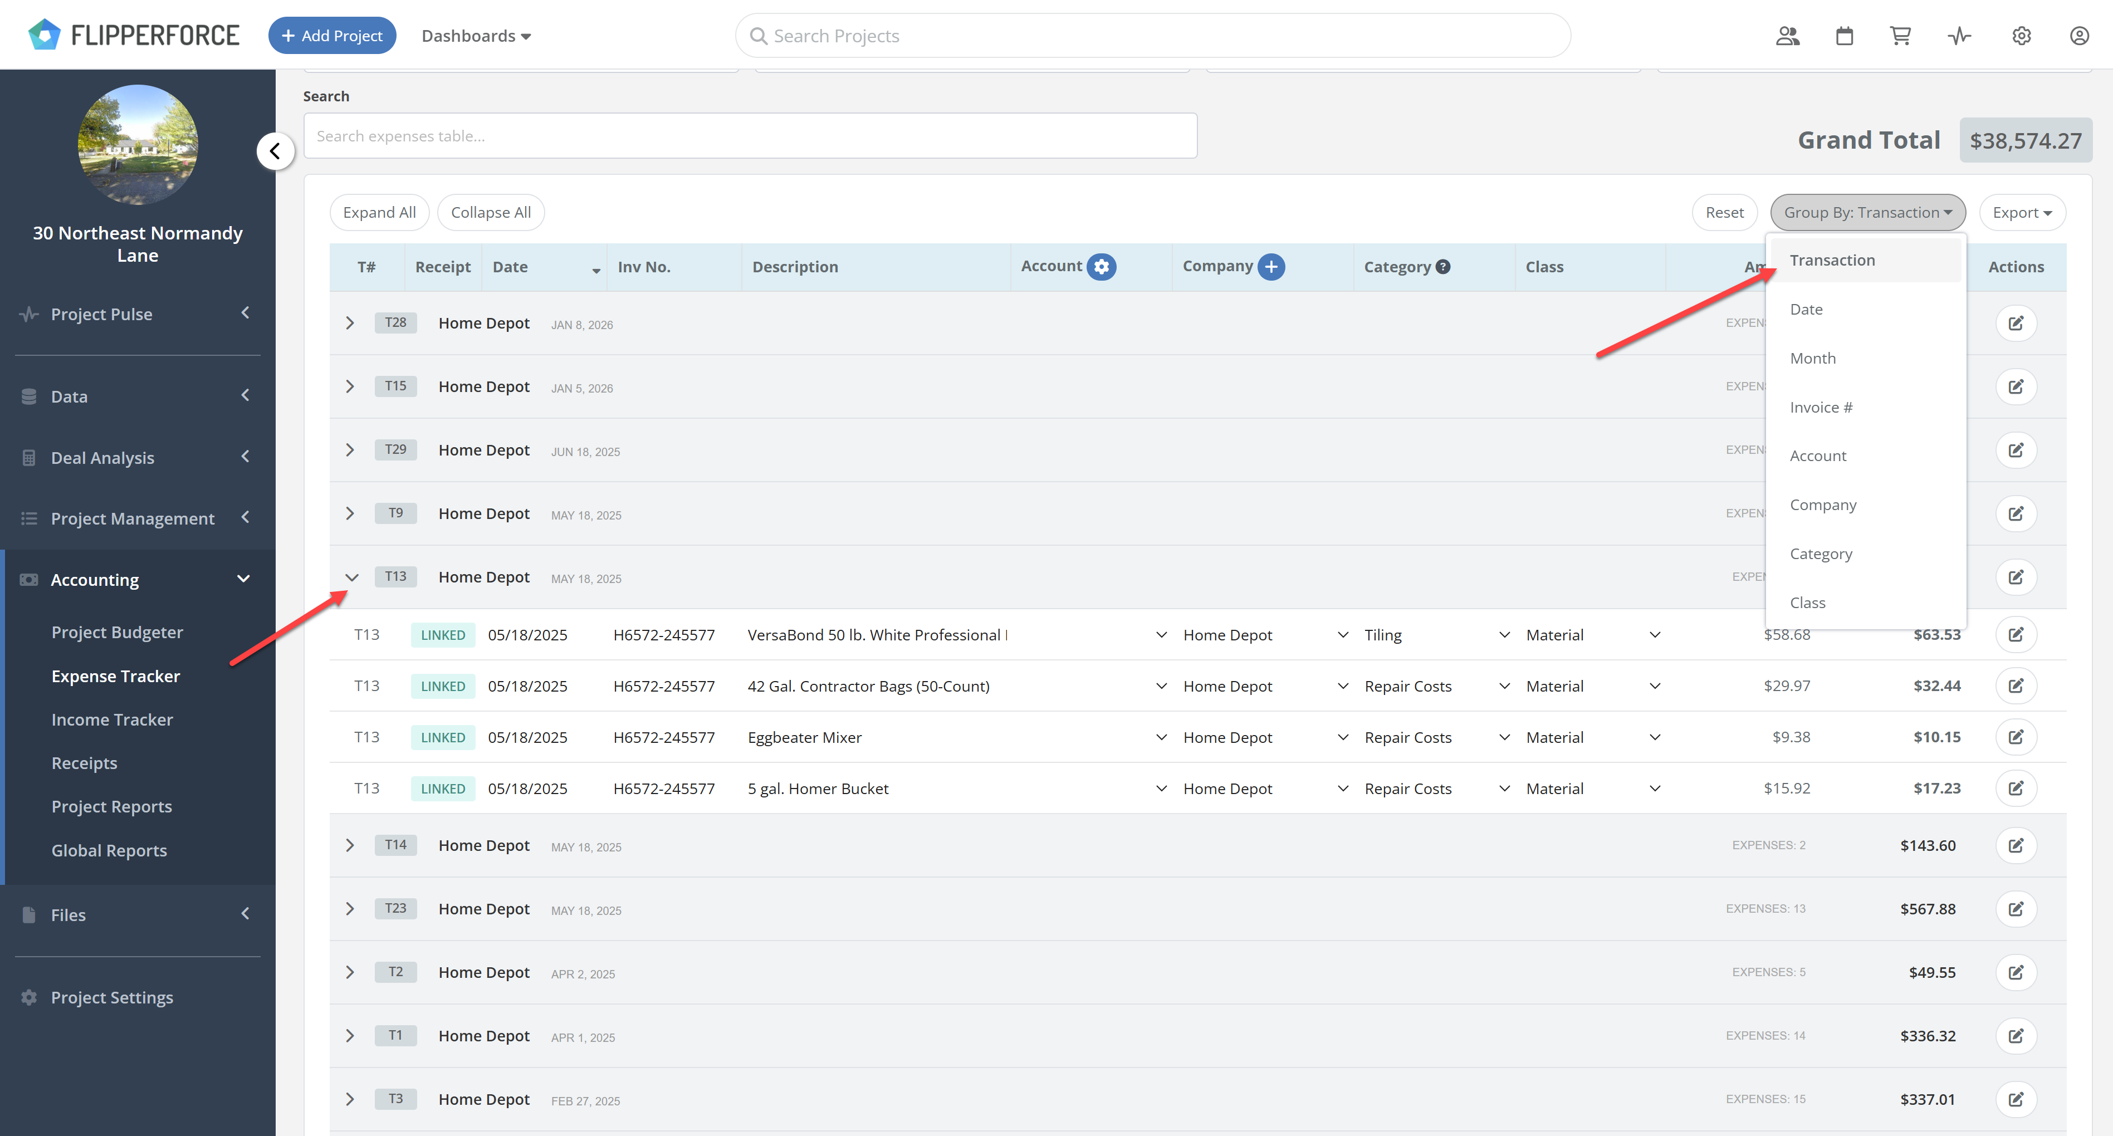This screenshot has height=1136, width=2113.
Task: Open the Dashboards dropdown menu
Action: click(476, 36)
